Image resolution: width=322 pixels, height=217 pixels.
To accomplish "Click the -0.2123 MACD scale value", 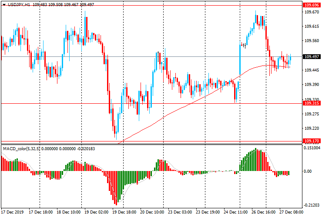I will (311, 205).
